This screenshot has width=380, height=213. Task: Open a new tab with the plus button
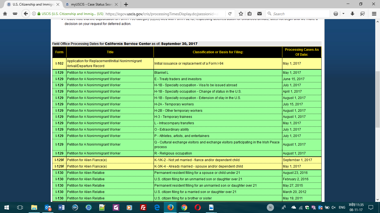tap(126, 4)
